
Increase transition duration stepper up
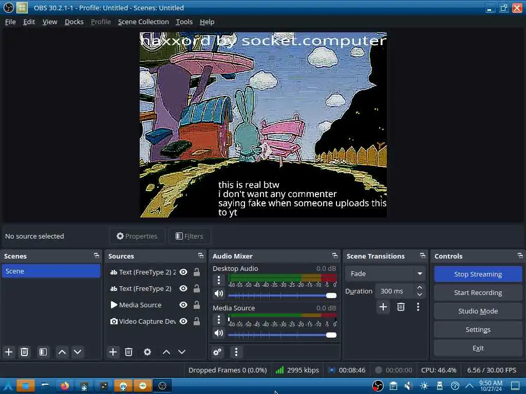pyautogui.click(x=419, y=288)
